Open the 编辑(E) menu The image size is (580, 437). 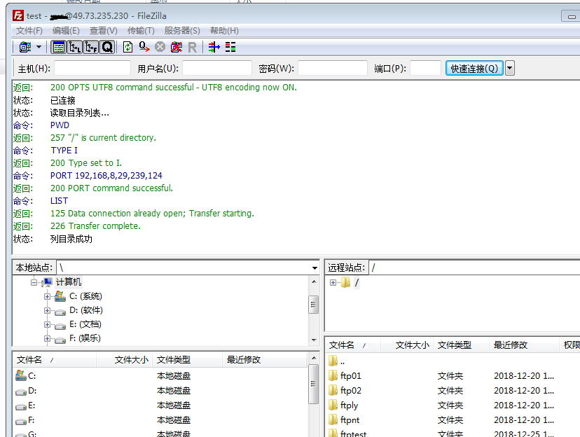pyautogui.click(x=66, y=31)
